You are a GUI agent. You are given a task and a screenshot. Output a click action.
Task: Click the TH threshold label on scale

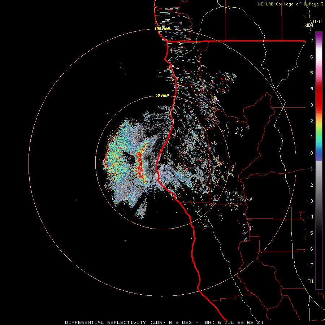click(x=310, y=281)
